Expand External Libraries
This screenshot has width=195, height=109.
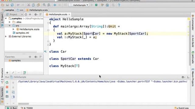(x=6, y=36)
